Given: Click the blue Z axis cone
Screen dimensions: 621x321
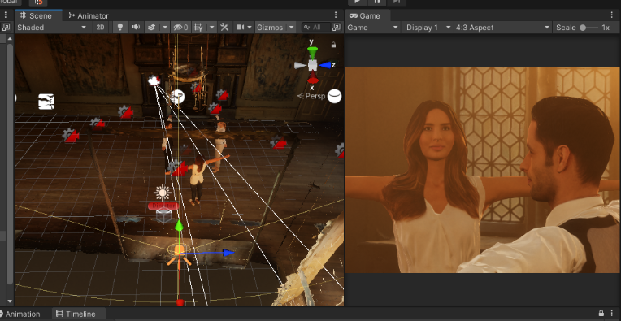Looking at the screenshot, I should tap(326, 65).
